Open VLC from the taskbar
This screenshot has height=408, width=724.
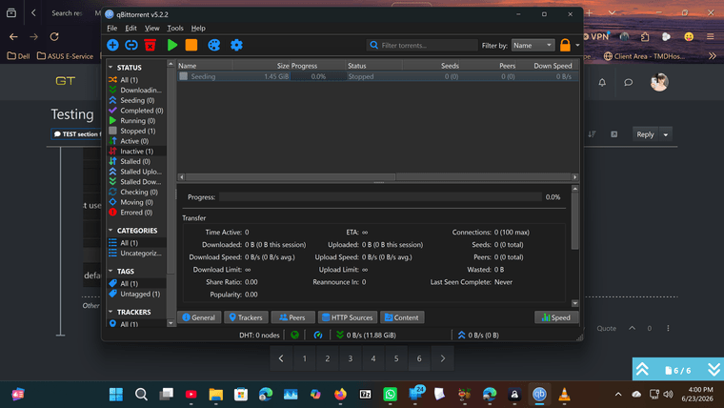click(x=564, y=394)
